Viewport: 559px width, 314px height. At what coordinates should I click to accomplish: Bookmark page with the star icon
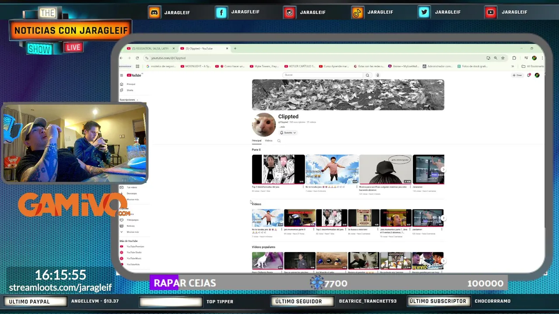(503, 58)
